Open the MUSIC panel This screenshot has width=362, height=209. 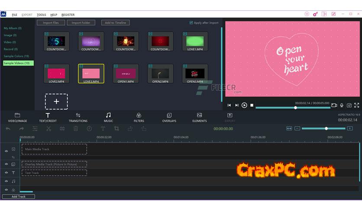(108, 117)
